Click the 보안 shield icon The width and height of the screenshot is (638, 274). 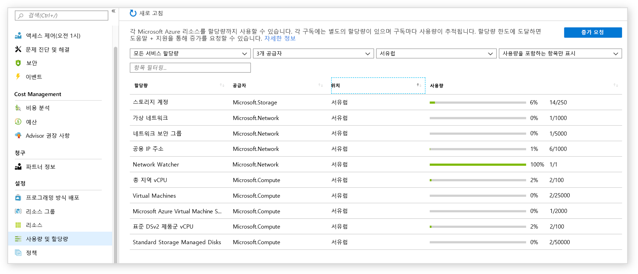pos(18,63)
